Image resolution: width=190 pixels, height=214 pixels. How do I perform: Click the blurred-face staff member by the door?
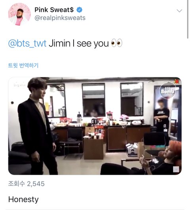(x=162, y=120)
